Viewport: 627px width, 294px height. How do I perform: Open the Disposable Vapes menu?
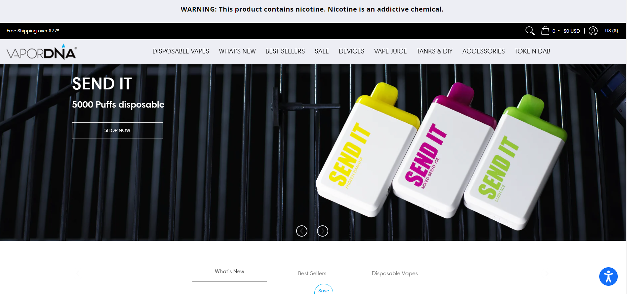(x=181, y=51)
